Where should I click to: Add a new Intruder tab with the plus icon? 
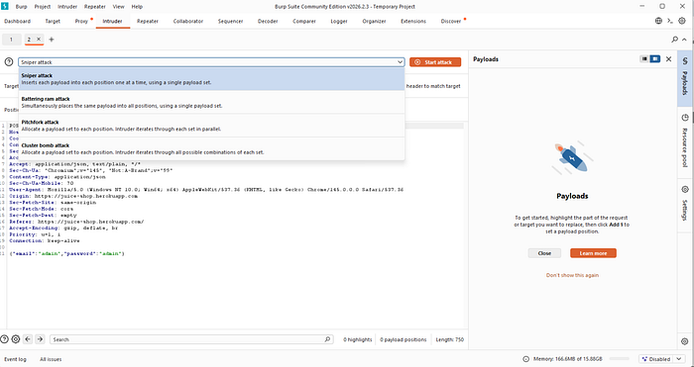[x=52, y=40]
